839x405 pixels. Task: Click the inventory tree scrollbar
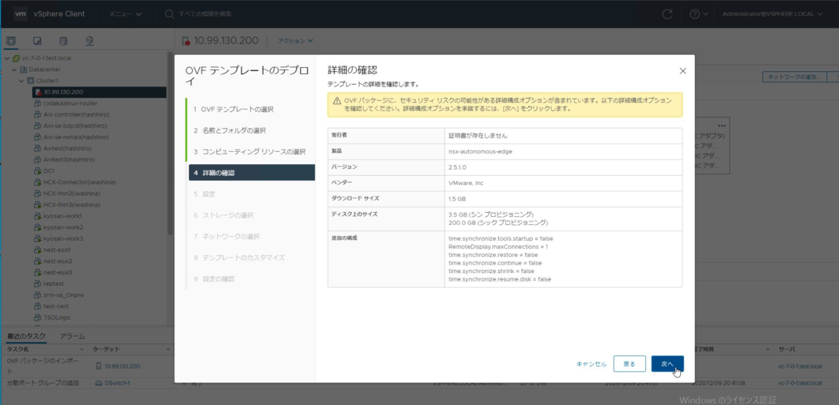click(170, 143)
